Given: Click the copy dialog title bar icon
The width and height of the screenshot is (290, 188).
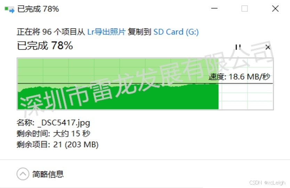Looking at the screenshot, I should tap(9, 9).
